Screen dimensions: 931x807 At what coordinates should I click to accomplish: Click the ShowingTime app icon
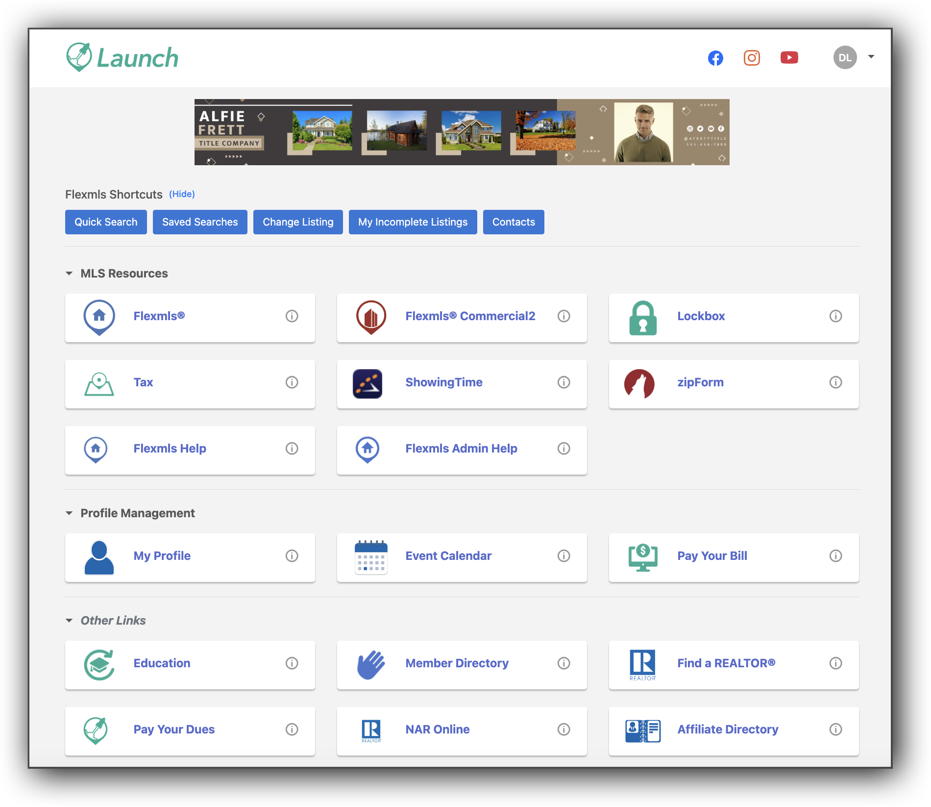point(367,383)
